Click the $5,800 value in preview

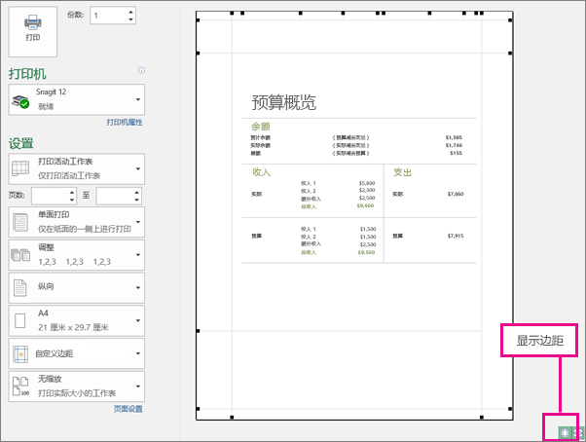367,183
